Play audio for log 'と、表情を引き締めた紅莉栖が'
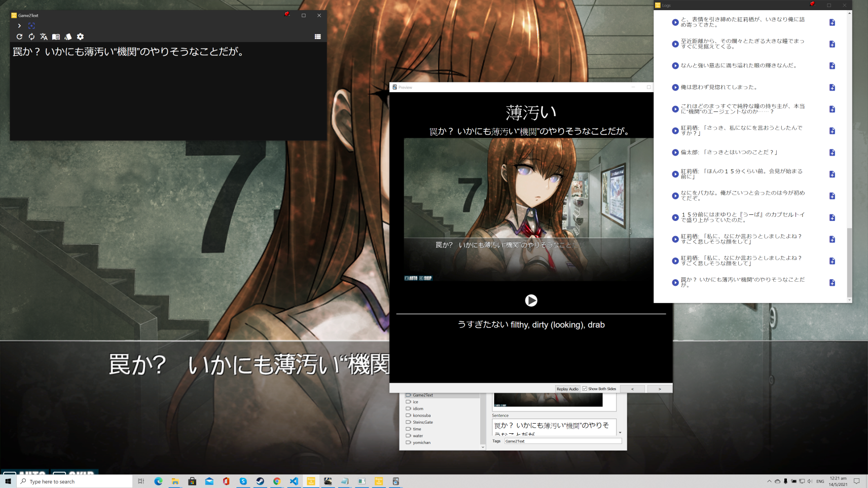The image size is (868, 488). (675, 22)
